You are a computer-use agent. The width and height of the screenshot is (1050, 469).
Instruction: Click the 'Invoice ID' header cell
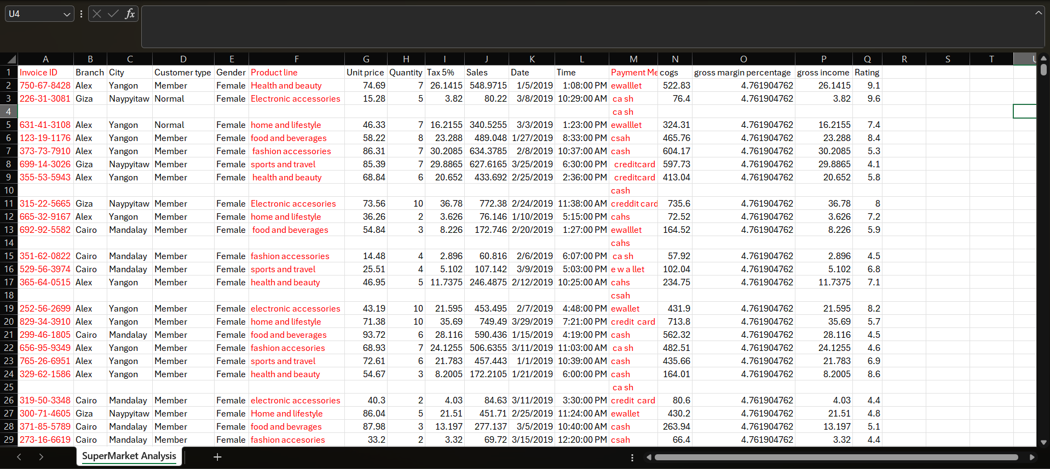click(x=45, y=72)
